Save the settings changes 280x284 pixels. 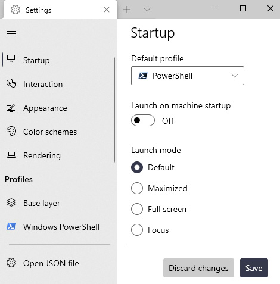coord(254,268)
